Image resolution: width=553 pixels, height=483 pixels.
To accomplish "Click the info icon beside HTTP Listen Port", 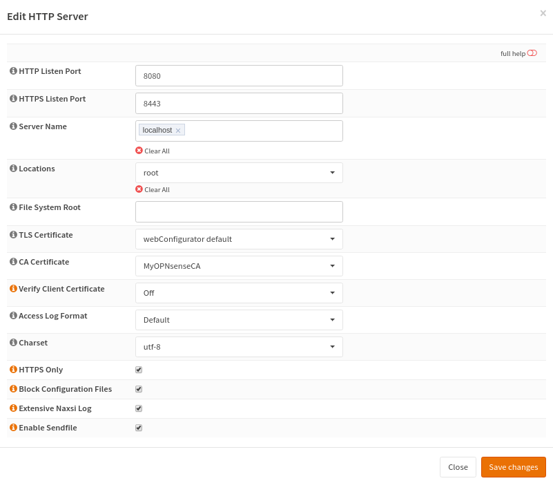I will [x=12, y=70].
